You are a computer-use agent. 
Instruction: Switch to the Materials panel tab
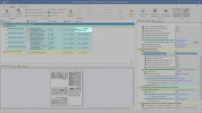tap(158, 21)
